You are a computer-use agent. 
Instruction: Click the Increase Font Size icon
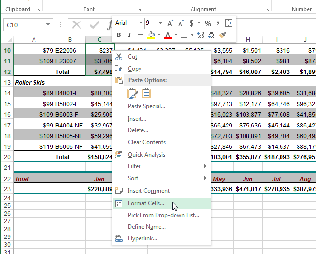170,23
